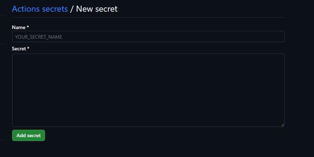
Task: Place cursor in the large Secret box
Action: pyautogui.click(x=148, y=90)
